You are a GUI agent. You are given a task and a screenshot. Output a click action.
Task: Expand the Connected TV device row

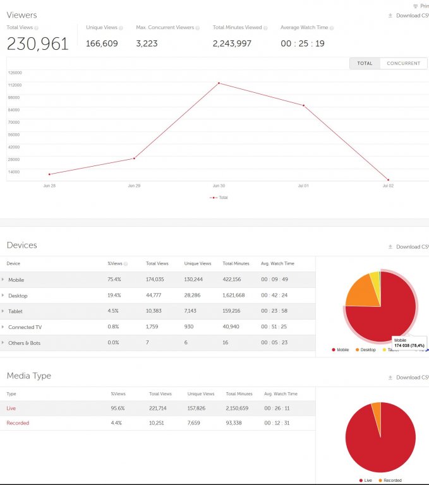[3, 327]
